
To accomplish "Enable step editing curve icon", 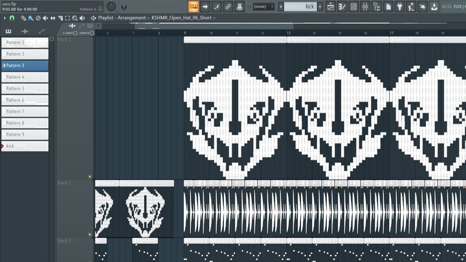I will coord(217,6).
